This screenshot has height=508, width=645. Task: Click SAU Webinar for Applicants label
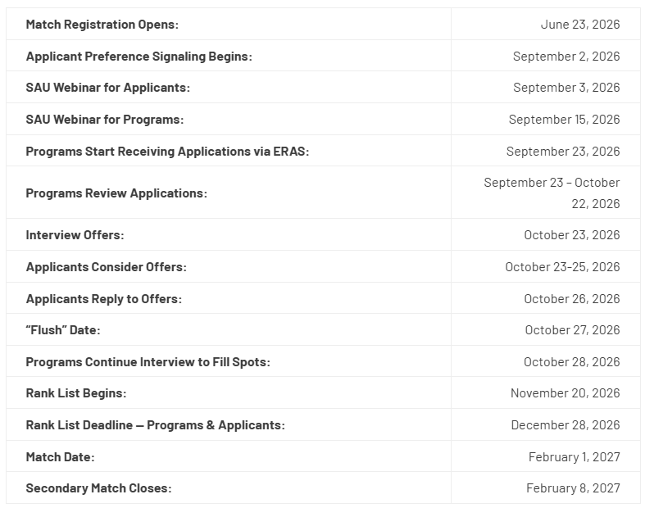[108, 88]
